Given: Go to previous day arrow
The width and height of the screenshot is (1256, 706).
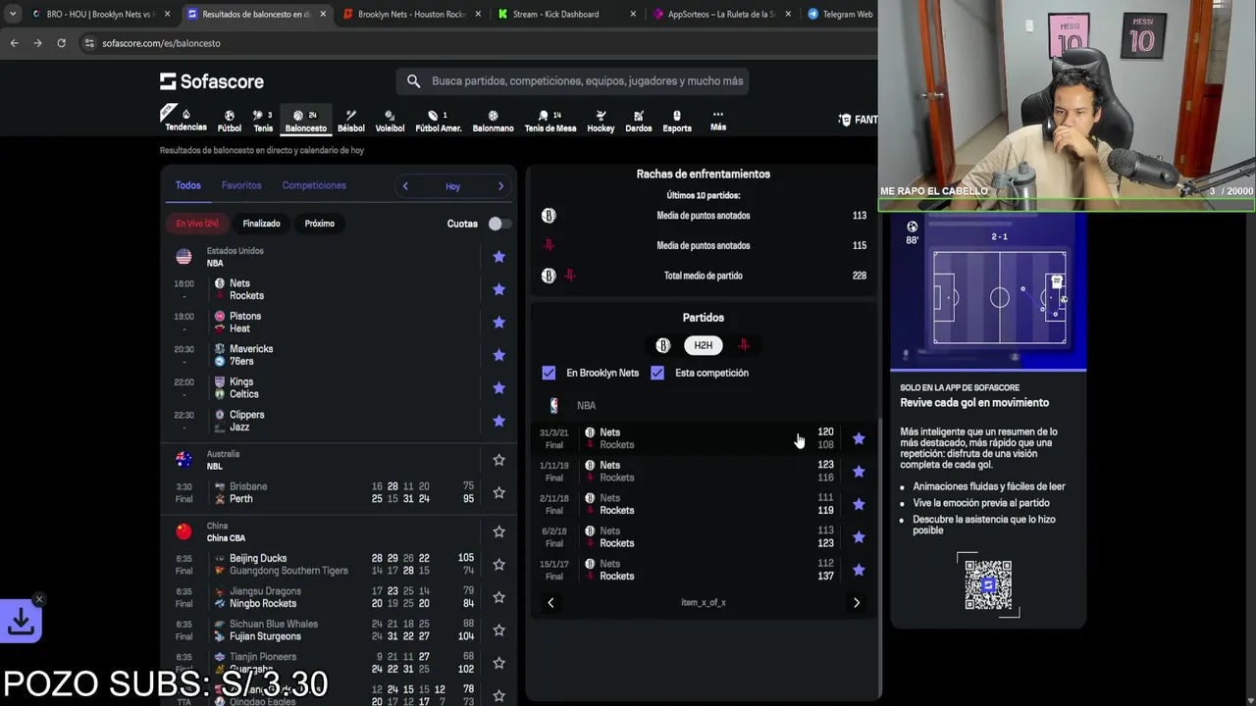Looking at the screenshot, I should (x=405, y=186).
